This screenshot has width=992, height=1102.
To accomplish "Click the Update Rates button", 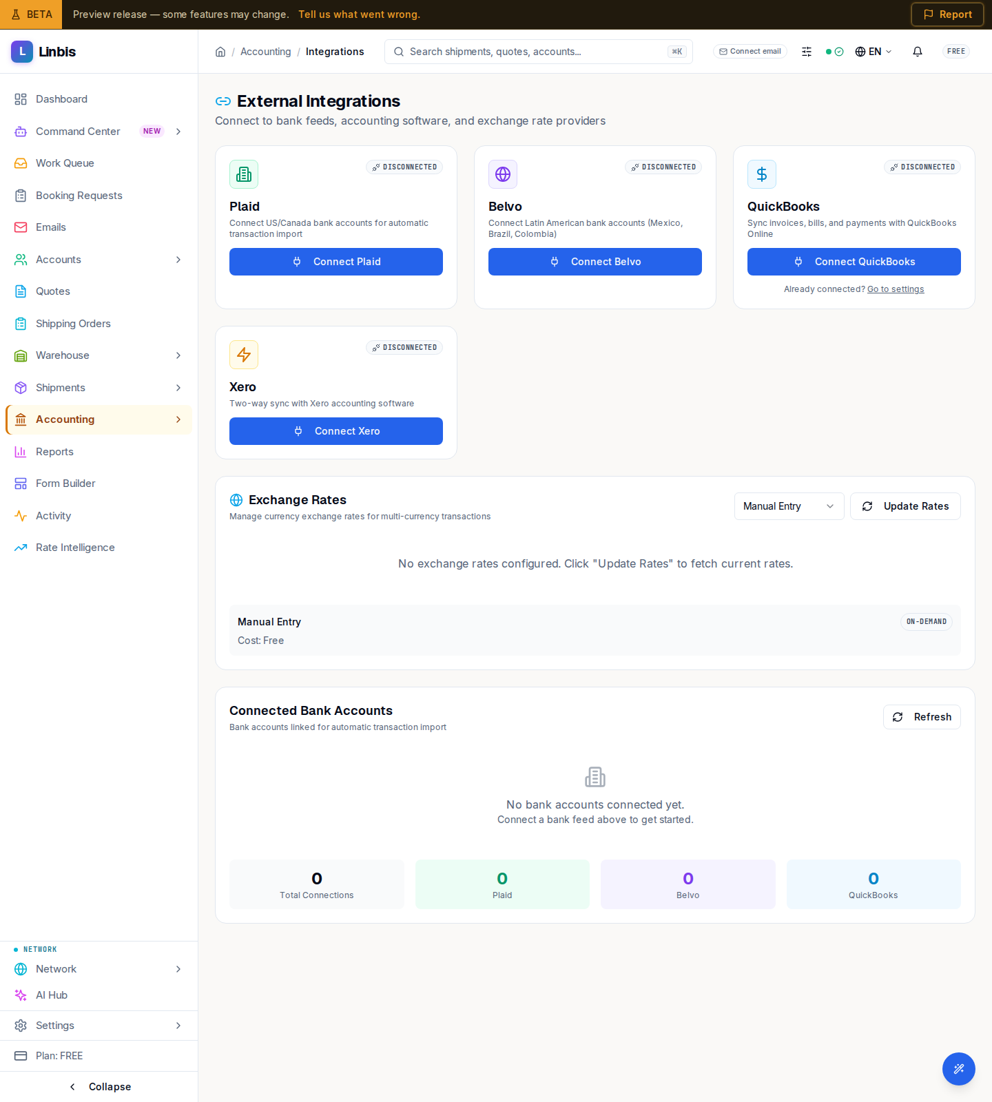I will click(x=905, y=506).
